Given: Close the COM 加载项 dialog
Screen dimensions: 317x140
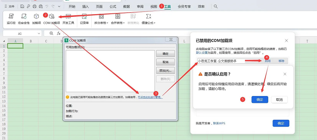Looking at the screenshot, I should [x=171, y=39].
